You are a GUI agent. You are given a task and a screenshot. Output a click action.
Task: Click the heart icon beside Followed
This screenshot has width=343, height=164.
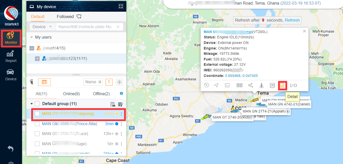(79, 17)
